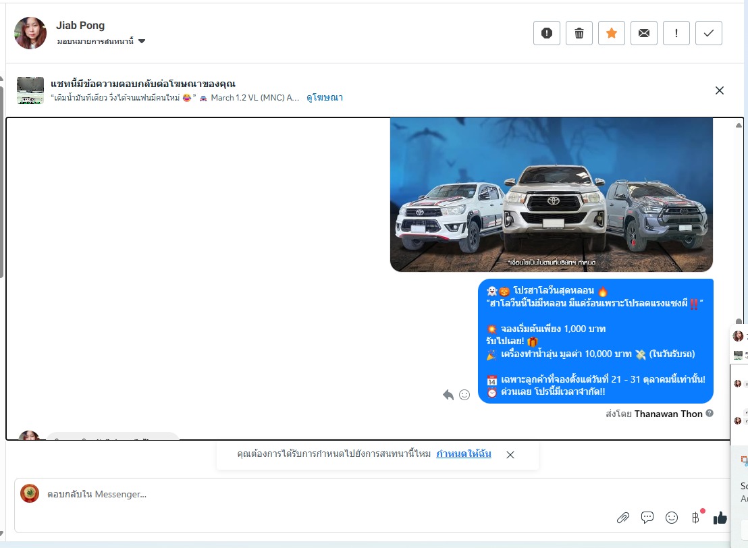748x548 pixels.
Task: Click the paperclip attach file icon
Action: coord(623,518)
